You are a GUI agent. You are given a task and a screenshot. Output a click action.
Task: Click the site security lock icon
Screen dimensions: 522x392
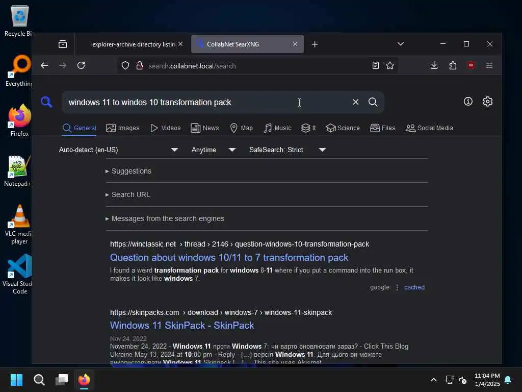pos(140,66)
